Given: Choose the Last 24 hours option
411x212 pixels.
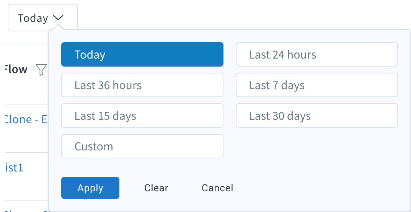Looking at the screenshot, I should pyautogui.click(x=317, y=54).
